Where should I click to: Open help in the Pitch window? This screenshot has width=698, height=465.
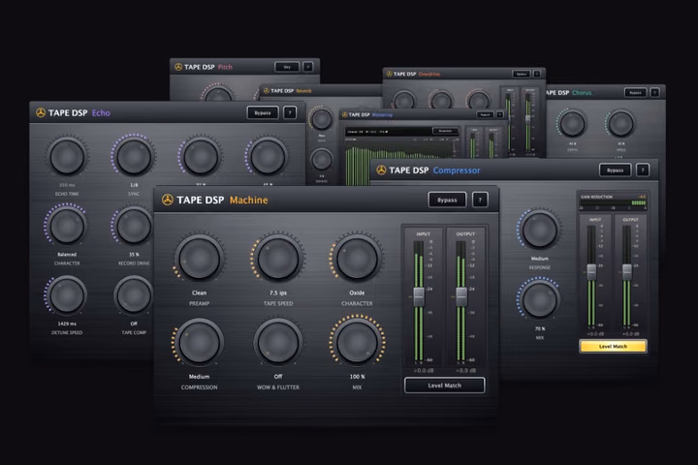[x=307, y=67]
